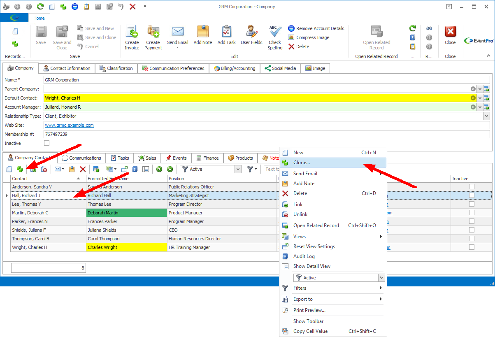Screen dimensions: 495x337
Task: Click the red Close button in ribbon
Action: point(450,35)
